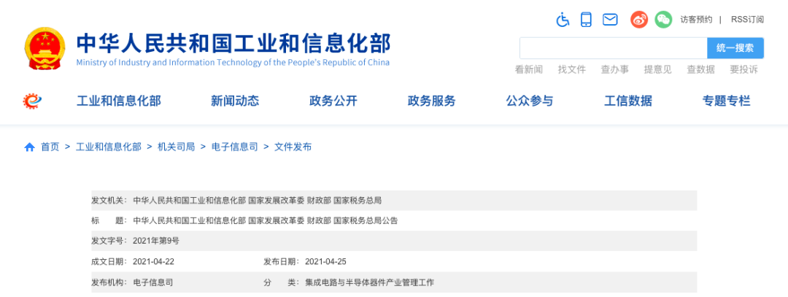Viewport: 788px width, 297px height.
Task: Click the national emblem logo
Action: click(x=45, y=49)
